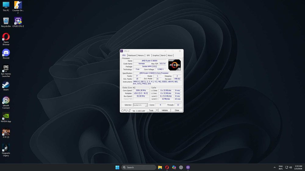Open File Explorer from the taskbar
Screen dimensions: 305x171
pos(160,167)
